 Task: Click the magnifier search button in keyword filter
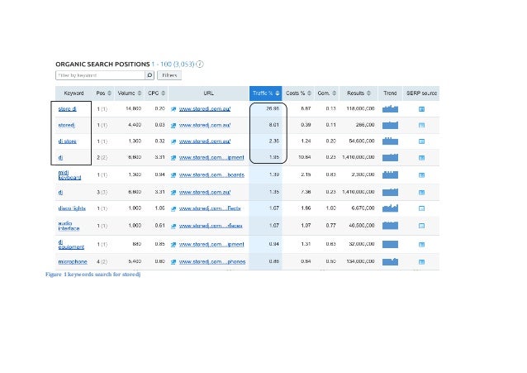click(145, 74)
